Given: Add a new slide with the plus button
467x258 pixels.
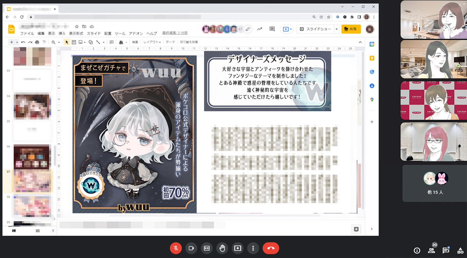Looking at the screenshot, I should coord(12,42).
